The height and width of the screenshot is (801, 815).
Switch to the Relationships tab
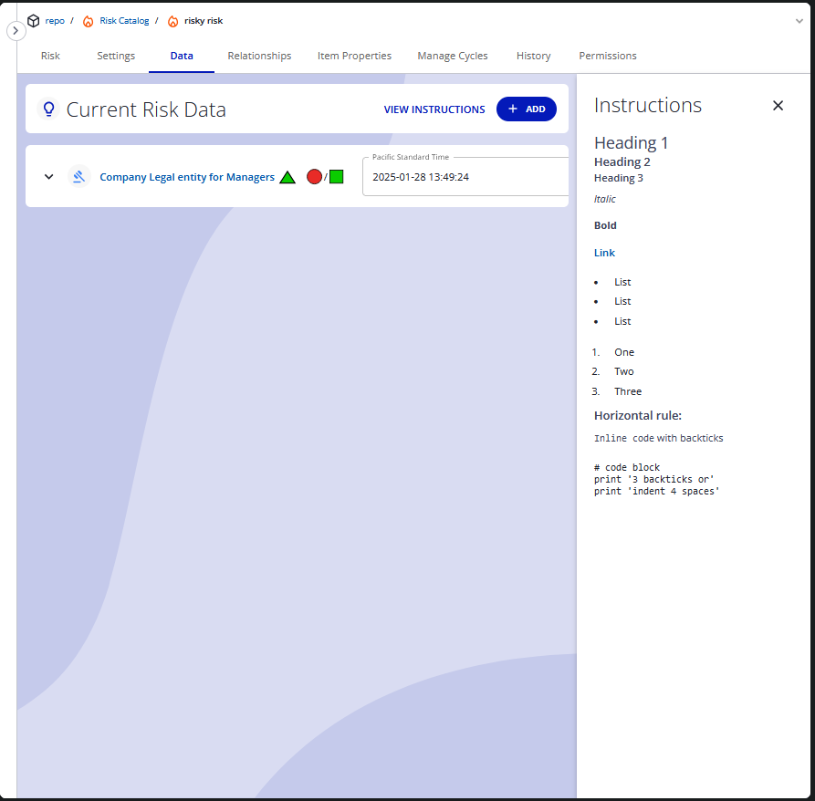click(259, 56)
